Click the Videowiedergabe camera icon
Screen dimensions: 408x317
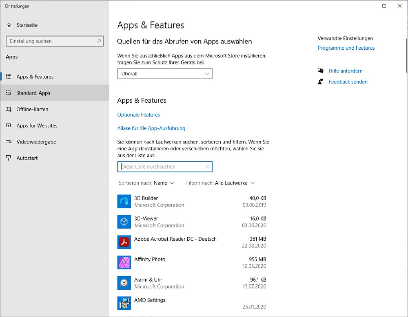[9, 142]
